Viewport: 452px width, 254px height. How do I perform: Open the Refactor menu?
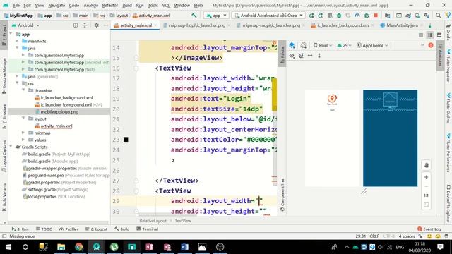(110, 5)
